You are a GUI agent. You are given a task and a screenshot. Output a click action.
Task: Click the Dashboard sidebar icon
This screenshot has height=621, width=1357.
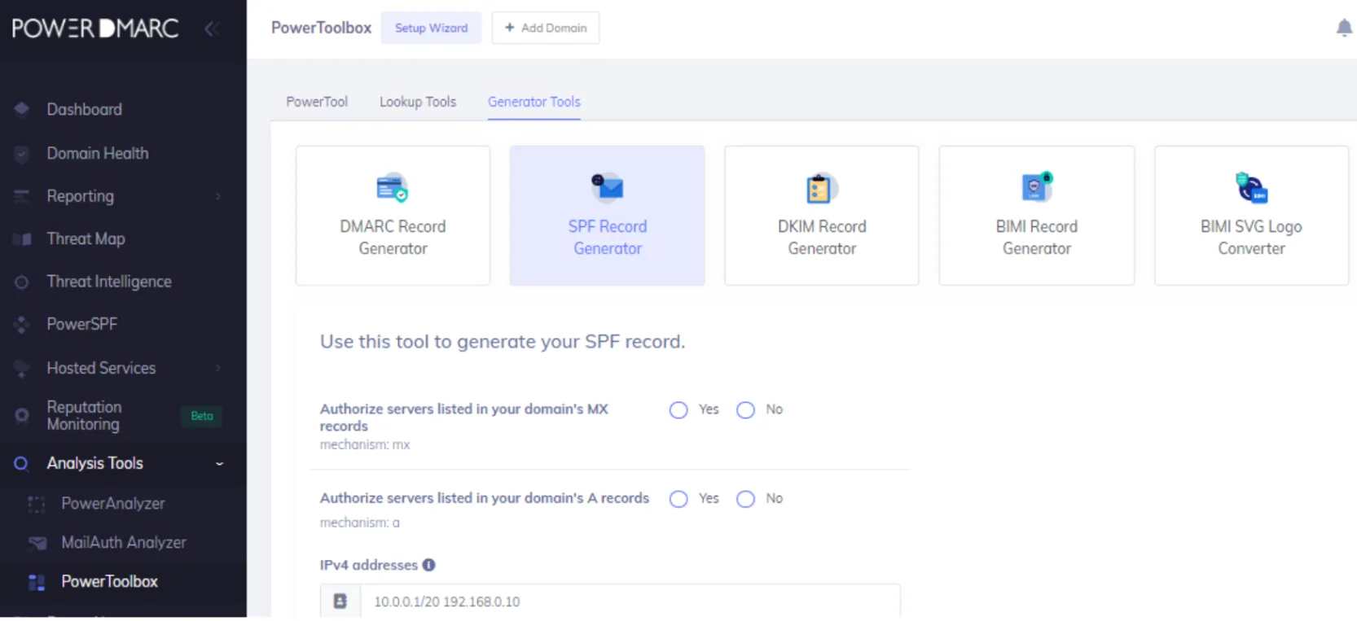(x=22, y=109)
